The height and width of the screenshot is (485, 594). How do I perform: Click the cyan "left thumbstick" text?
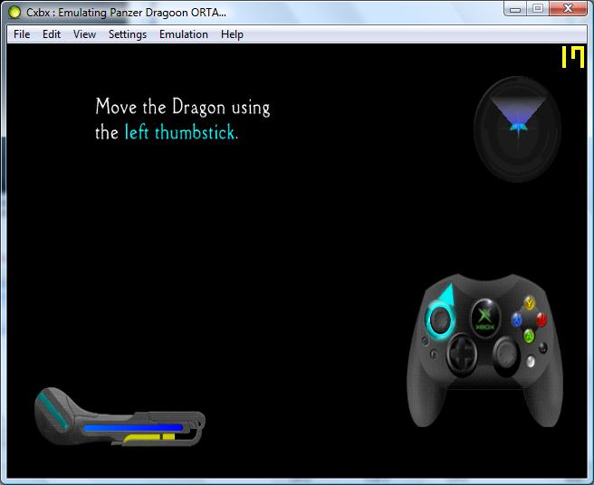coord(180,132)
